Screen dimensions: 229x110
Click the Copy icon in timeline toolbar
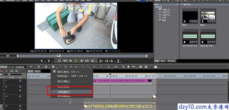coord(66,67)
